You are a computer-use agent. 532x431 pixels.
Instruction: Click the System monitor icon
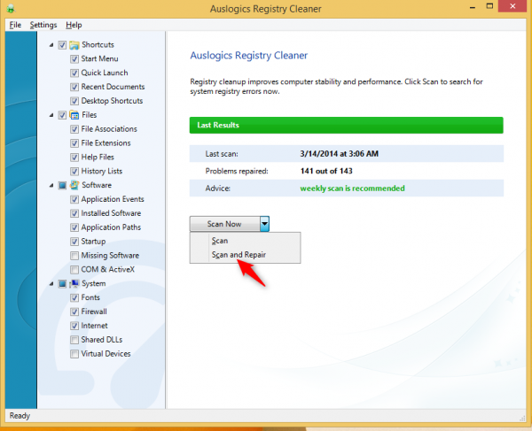(74, 284)
